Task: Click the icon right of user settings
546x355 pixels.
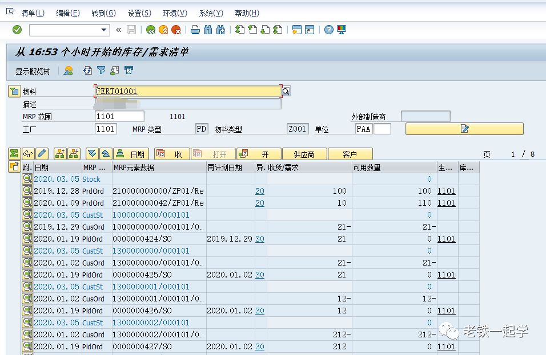Action: (x=129, y=71)
